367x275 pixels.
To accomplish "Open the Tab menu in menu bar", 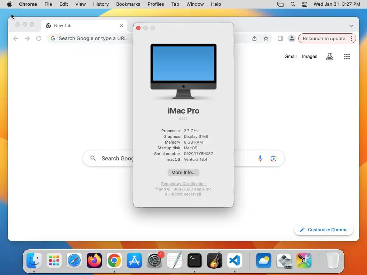I will [x=175, y=4].
